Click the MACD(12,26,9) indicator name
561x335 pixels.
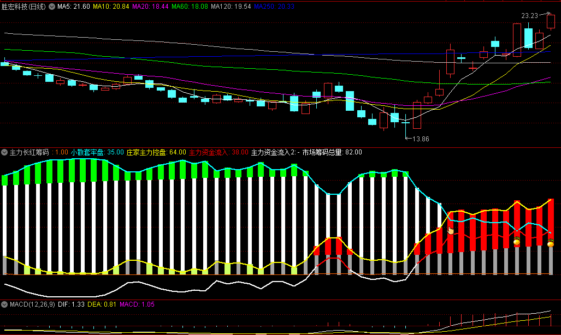point(32,304)
